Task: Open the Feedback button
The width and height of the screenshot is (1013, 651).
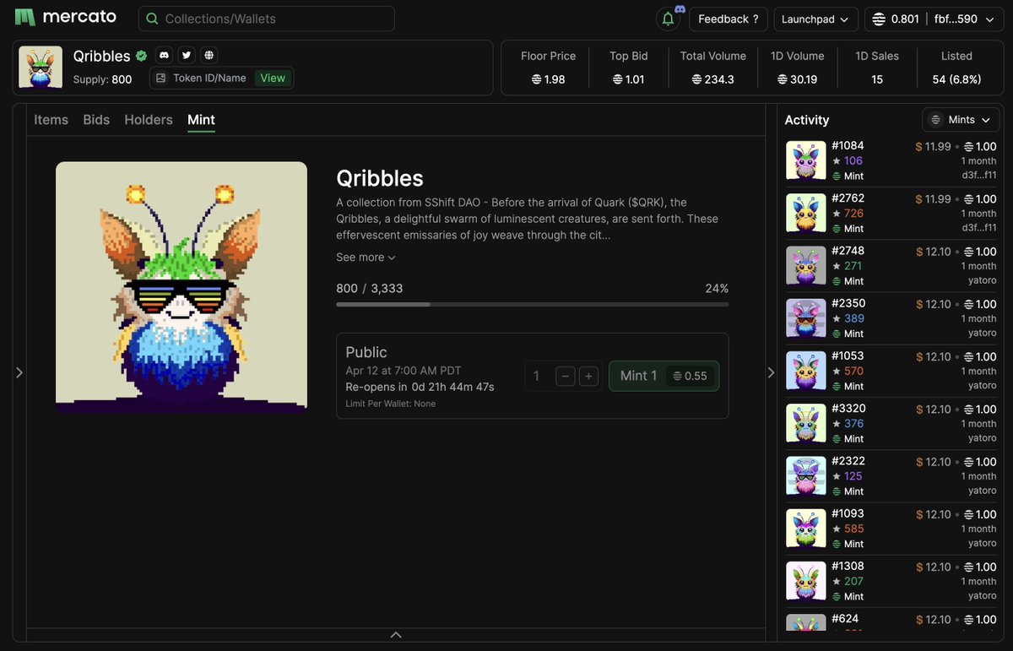Action: pyautogui.click(x=728, y=19)
